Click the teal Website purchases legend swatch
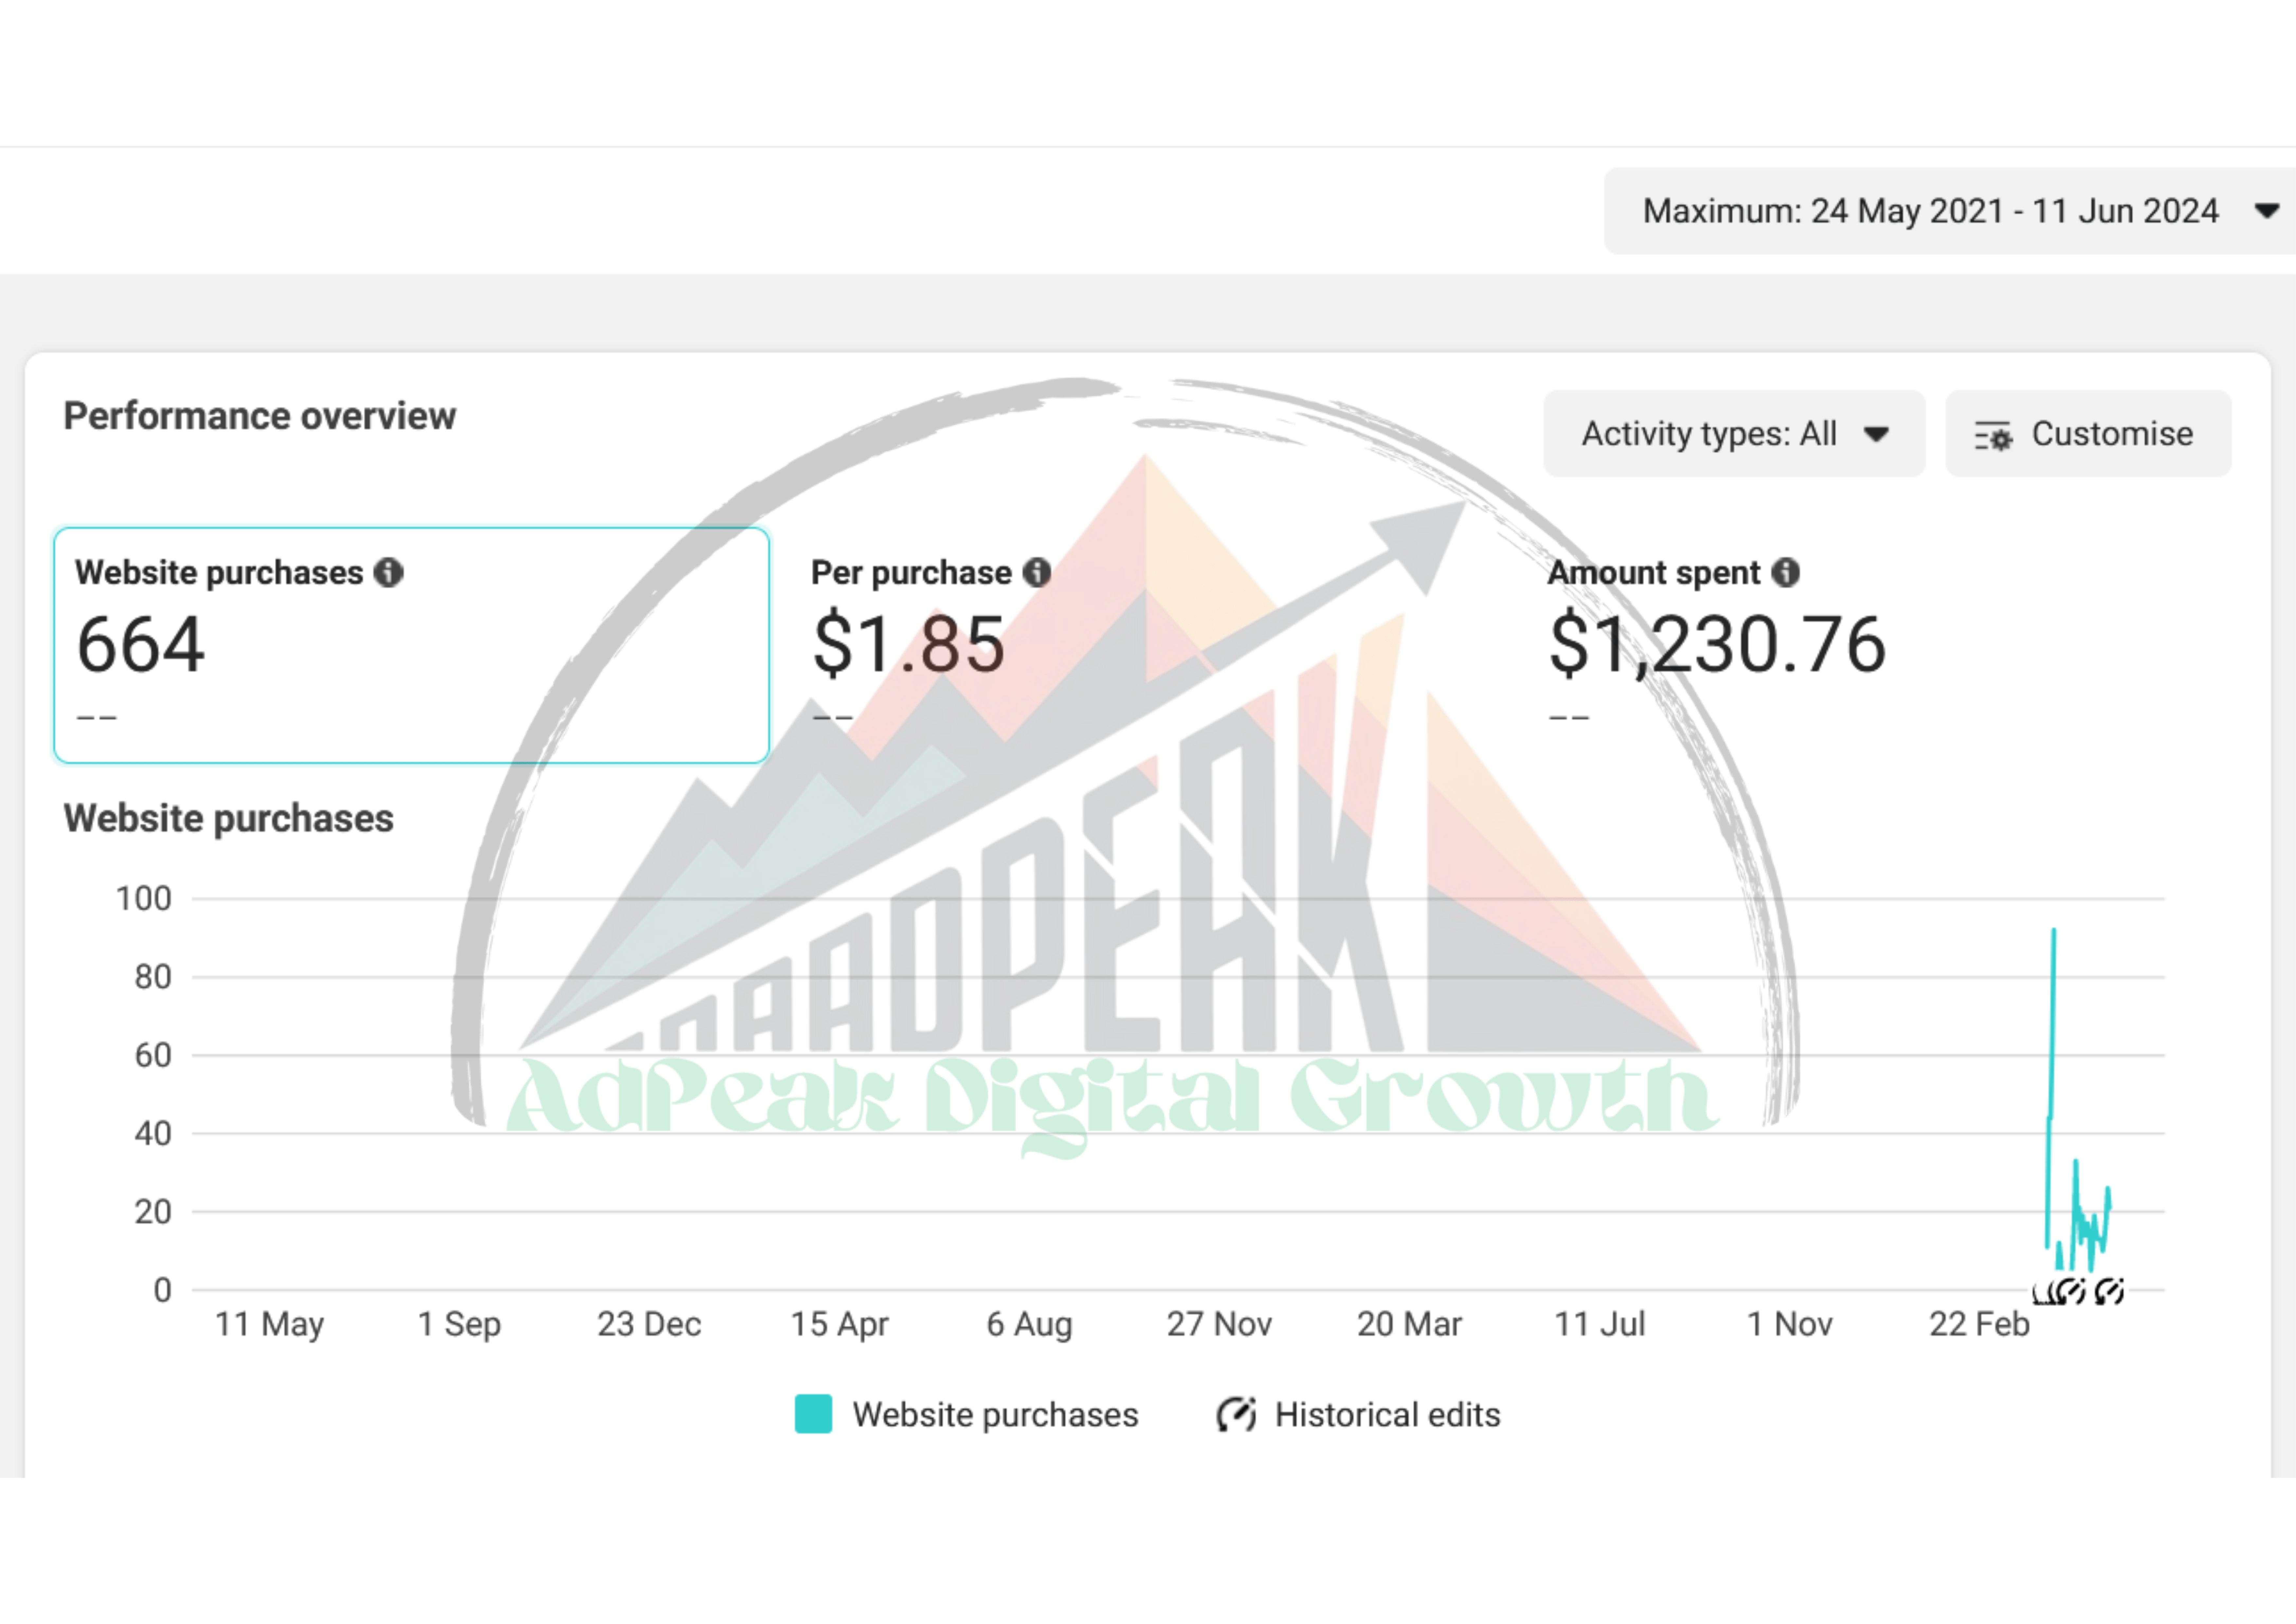The height and width of the screenshot is (1624, 2296). pyautogui.click(x=813, y=1414)
